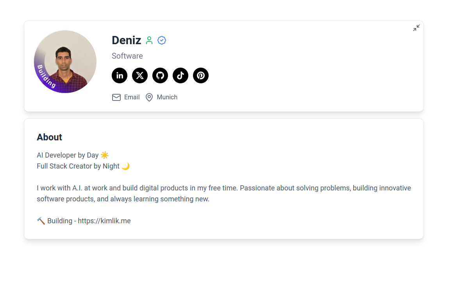Image resolution: width=452 pixels, height=287 pixels.
Task: Click the Building ribbon on the avatar
Action: [x=44, y=77]
